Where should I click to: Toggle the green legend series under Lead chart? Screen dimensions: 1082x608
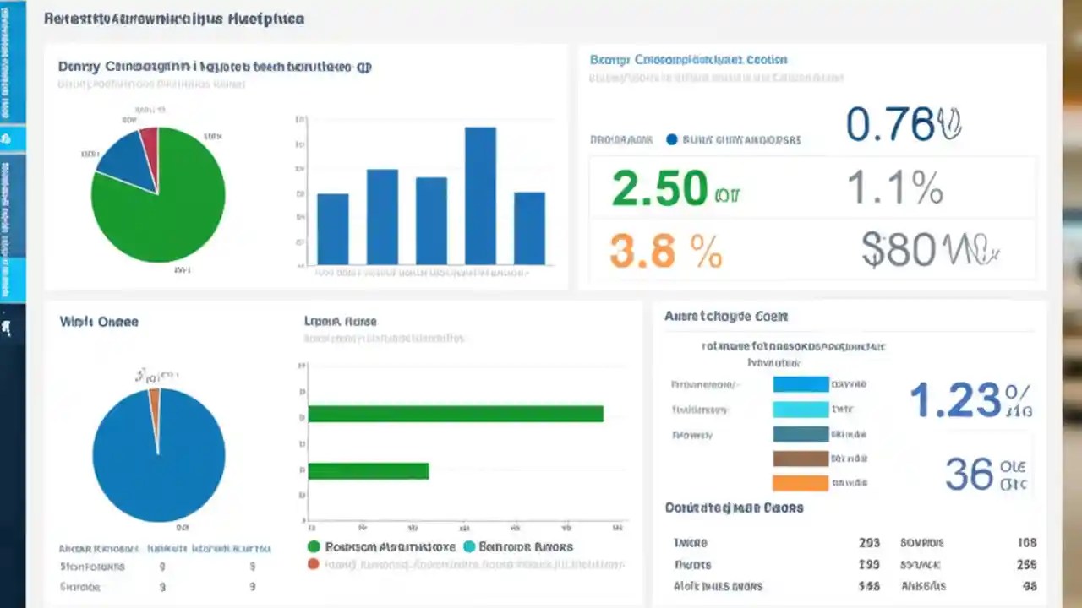coord(313,546)
